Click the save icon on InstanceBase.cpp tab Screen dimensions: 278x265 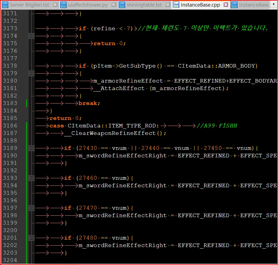pyautogui.click(x=176, y=5)
